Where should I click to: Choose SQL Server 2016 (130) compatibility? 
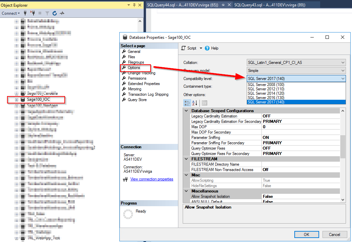[x=296, y=98]
